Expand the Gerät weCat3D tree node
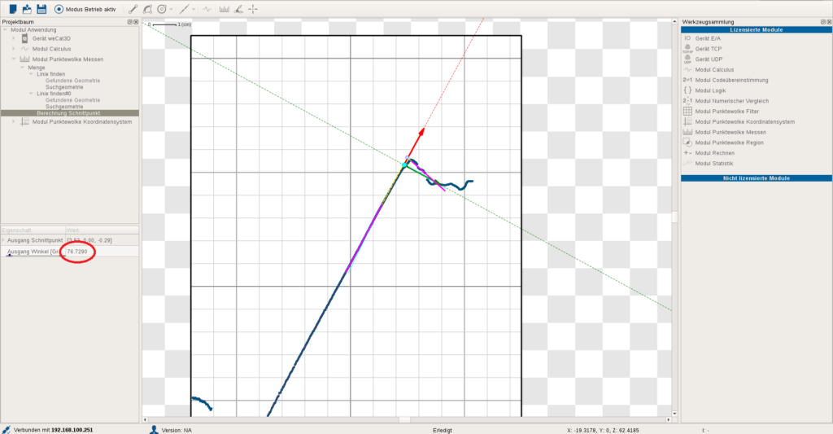Image resolution: width=833 pixels, height=434 pixels. tap(14, 38)
